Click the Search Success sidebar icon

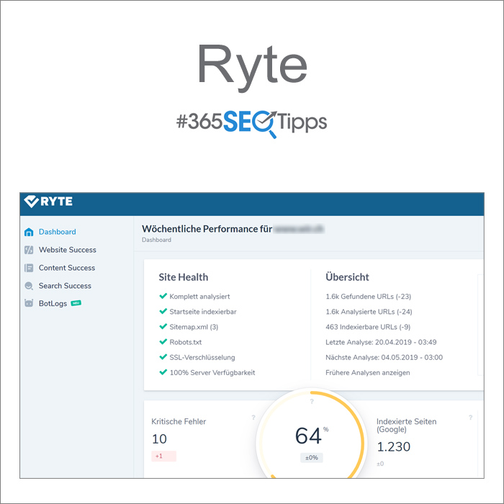coord(29,286)
